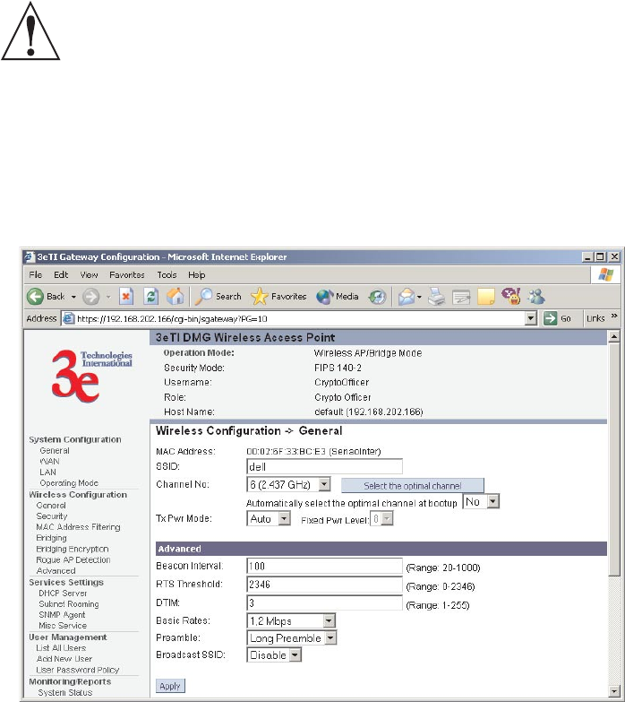Screen dimensions: 625x702
Task: Click the green Go arrow icon
Action: pyautogui.click(x=550, y=318)
